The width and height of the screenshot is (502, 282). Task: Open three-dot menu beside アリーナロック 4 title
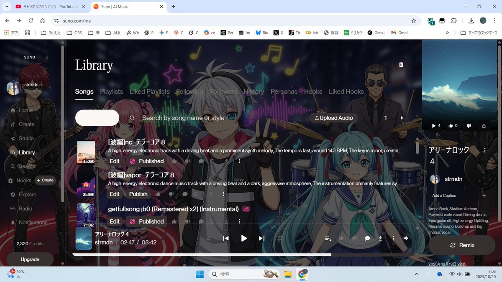pos(484,150)
